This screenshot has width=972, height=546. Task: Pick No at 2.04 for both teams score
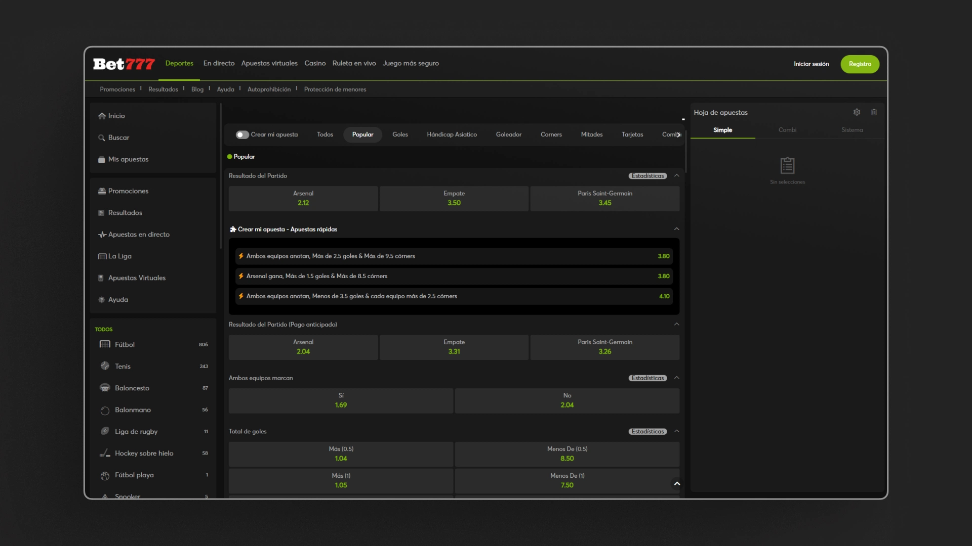tap(567, 400)
